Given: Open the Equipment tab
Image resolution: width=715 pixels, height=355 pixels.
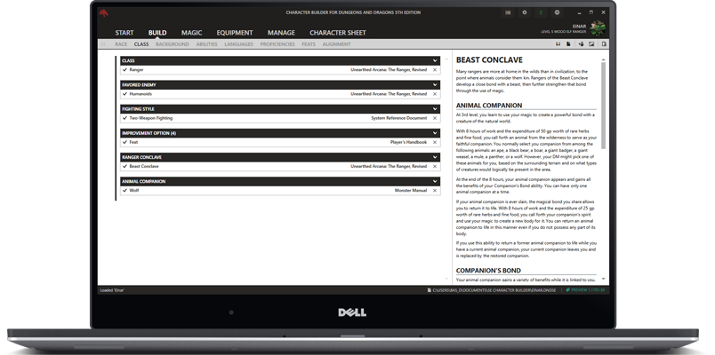Looking at the screenshot, I should pyautogui.click(x=235, y=33).
